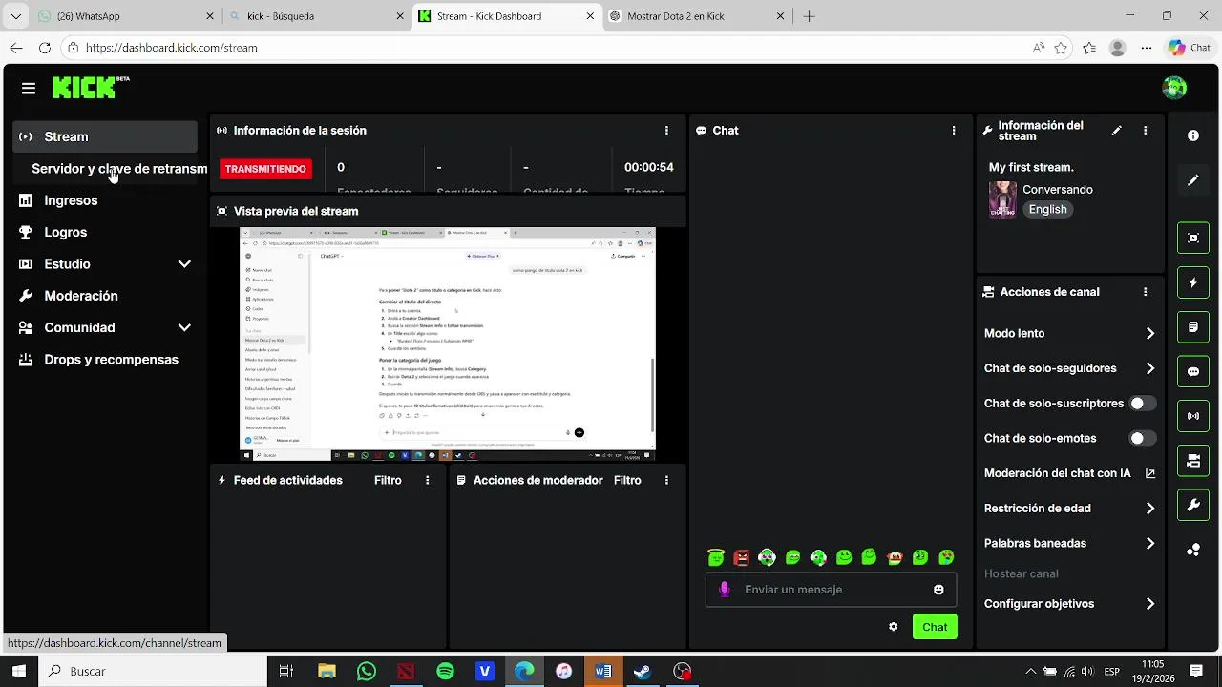The image size is (1222, 687).
Task: Edit stream info with pencil icon
Action: [x=1116, y=131]
